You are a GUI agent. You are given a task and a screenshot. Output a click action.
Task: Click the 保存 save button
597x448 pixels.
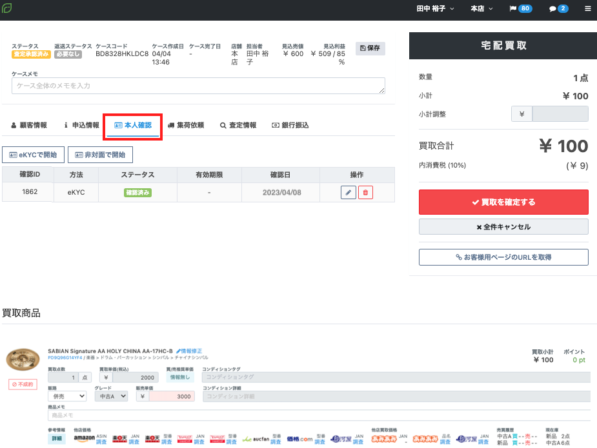coord(370,48)
